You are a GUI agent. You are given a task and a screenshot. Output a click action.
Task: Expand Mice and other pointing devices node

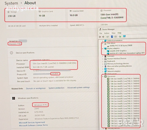pyautogui.click(x=103, y=66)
